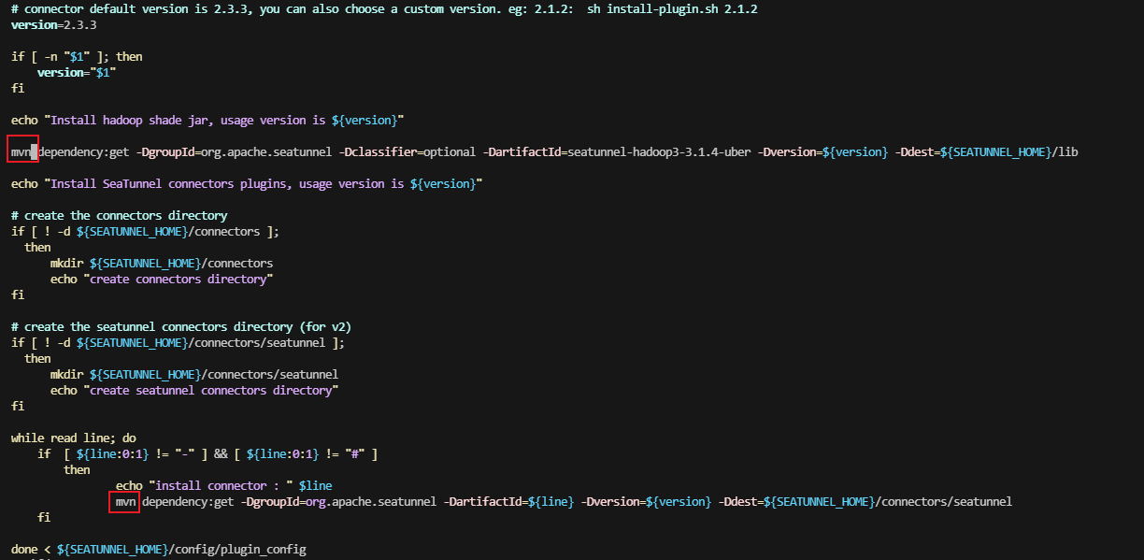Viewport: 1144px width, 560px height.
Task: Click the condition comparing ${line:0:1} to "#"
Action: coord(305,453)
